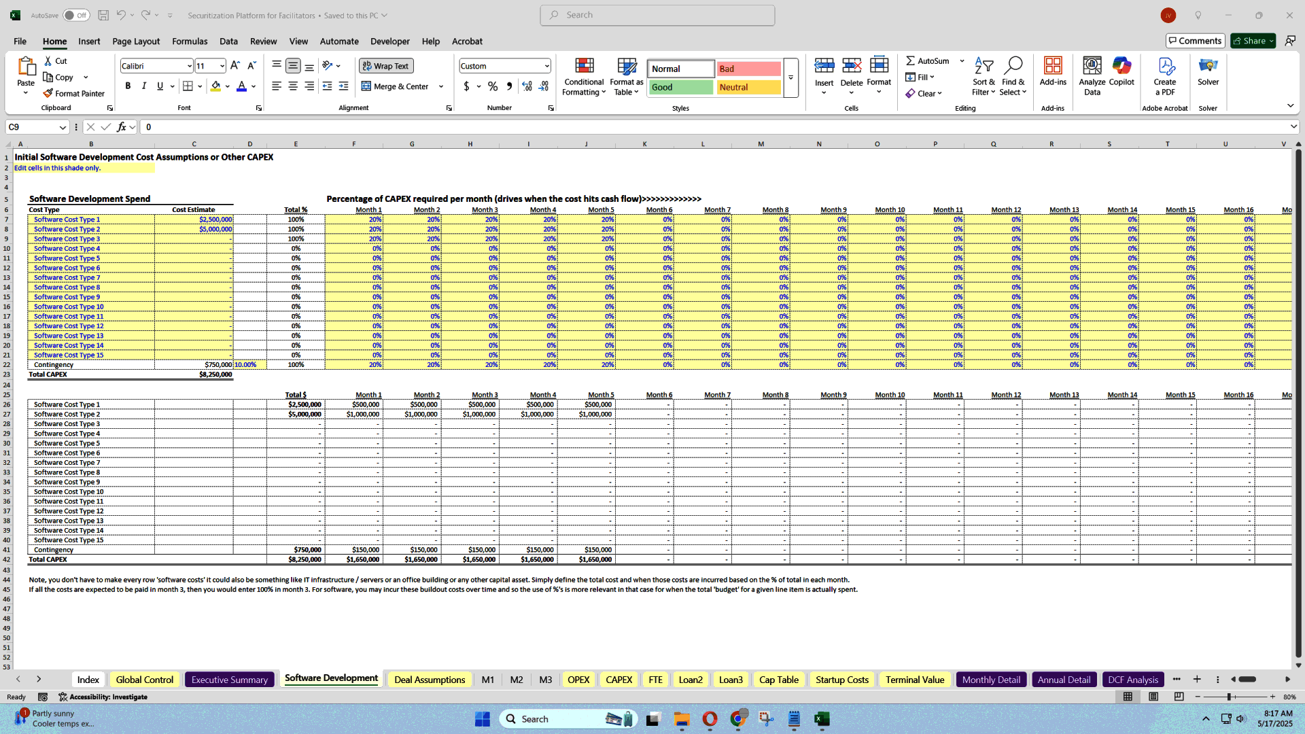
Task: Expand Merge & Center options arrow
Action: [441, 86]
